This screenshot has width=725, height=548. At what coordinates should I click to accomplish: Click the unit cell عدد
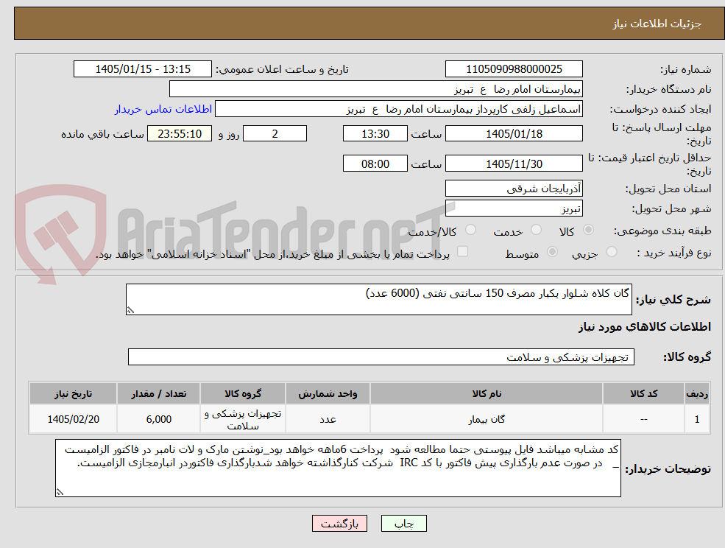click(x=328, y=419)
